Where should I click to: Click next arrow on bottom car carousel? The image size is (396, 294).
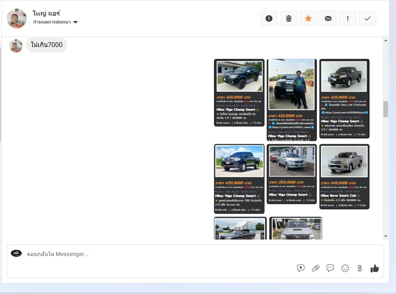(x=262, y=236)
